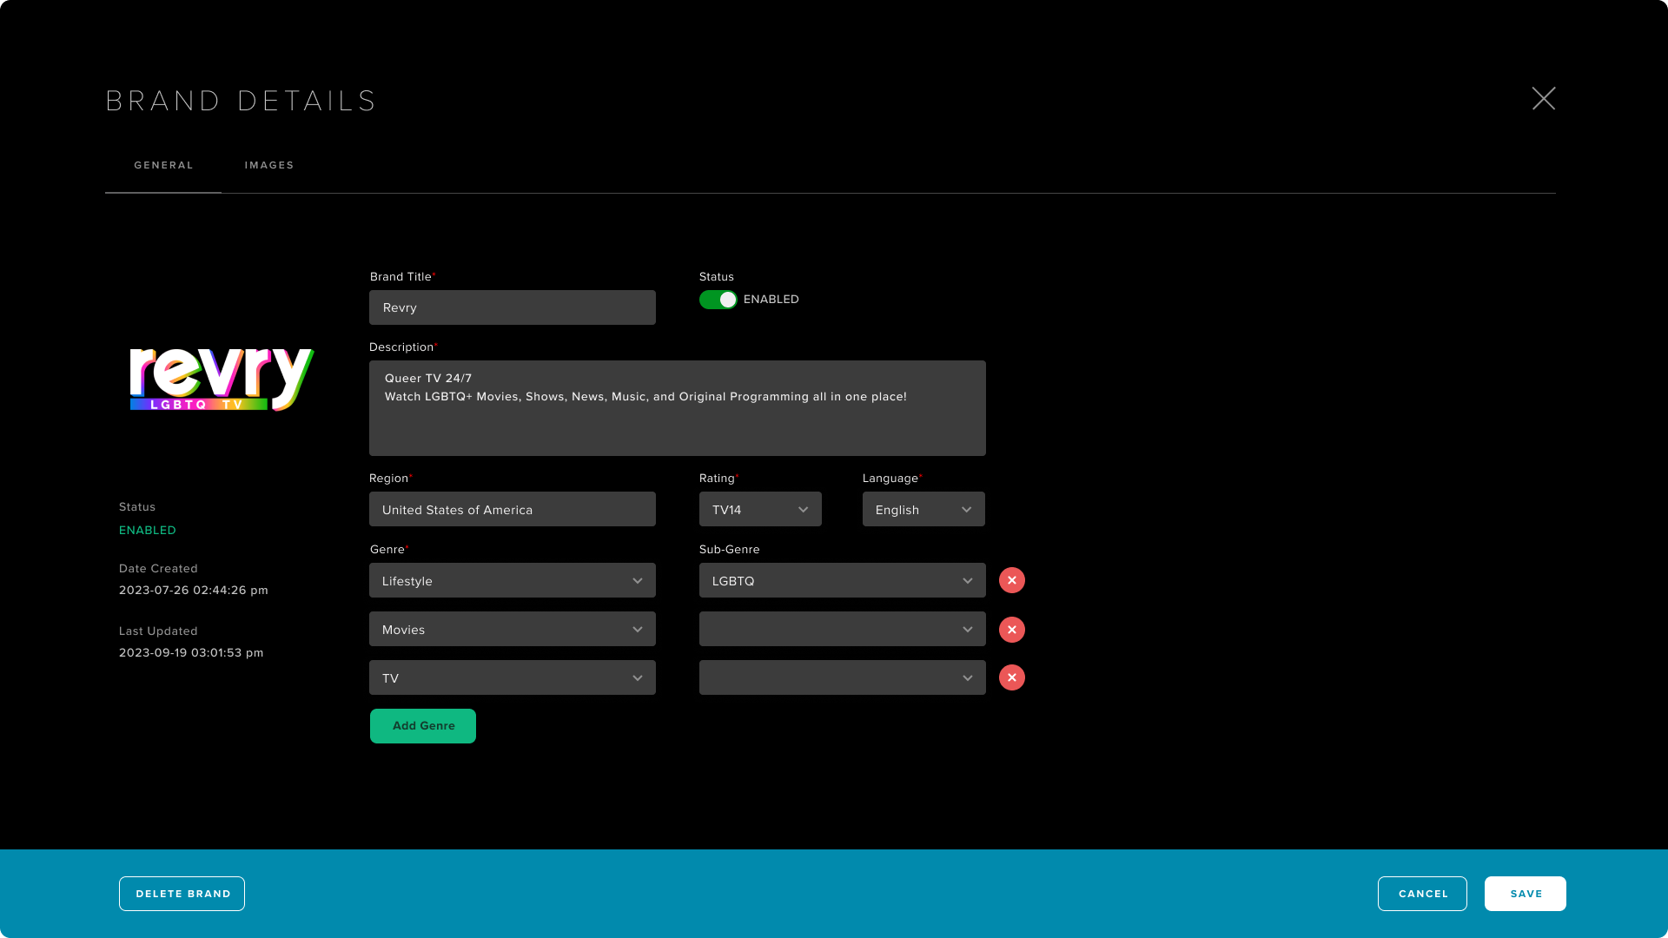Remove the Movies genre row
The width and height of the screenshot is (1668, 938).
1012,630
